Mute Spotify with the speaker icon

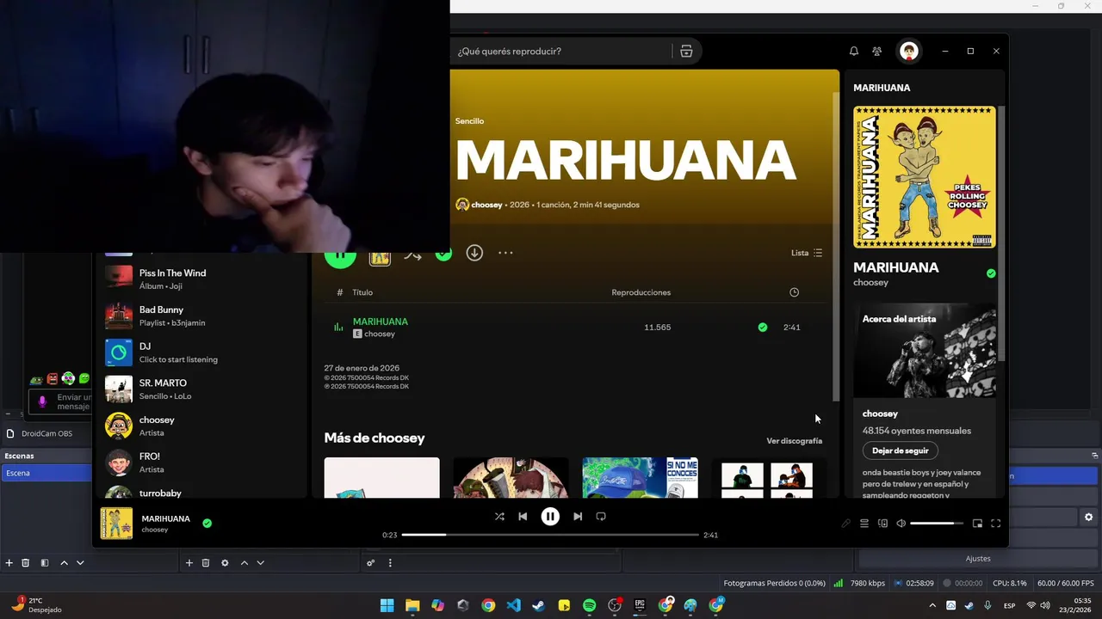pos(901,524)
